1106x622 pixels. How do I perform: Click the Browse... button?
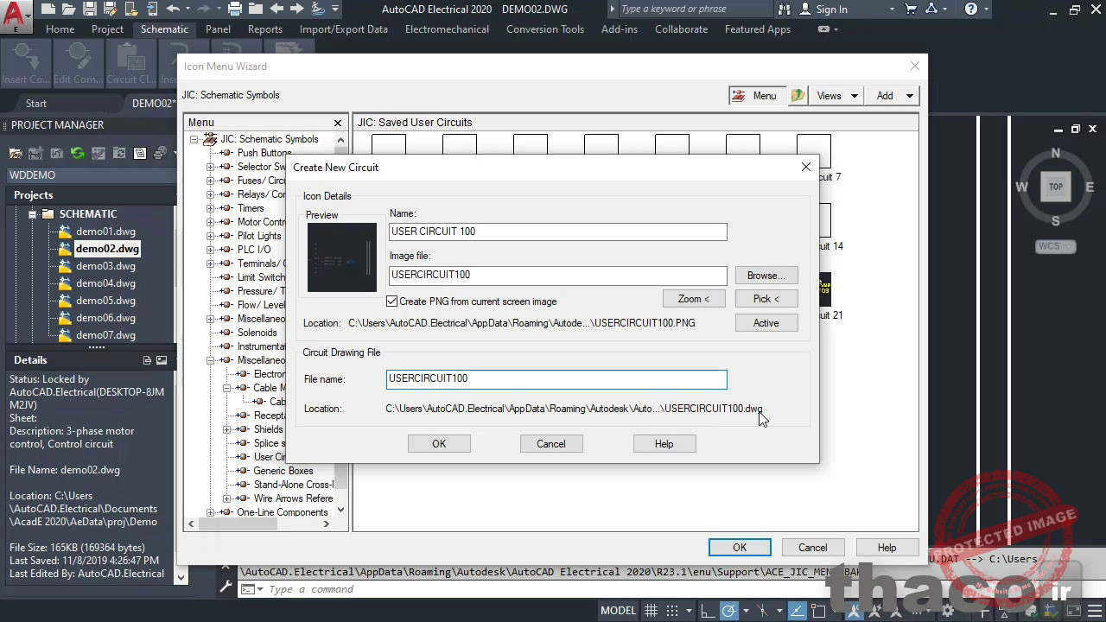tap(766, 276)
